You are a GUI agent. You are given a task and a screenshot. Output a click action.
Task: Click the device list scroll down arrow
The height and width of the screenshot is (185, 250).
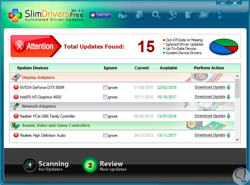pyautogui.click(x=237, y=140)
